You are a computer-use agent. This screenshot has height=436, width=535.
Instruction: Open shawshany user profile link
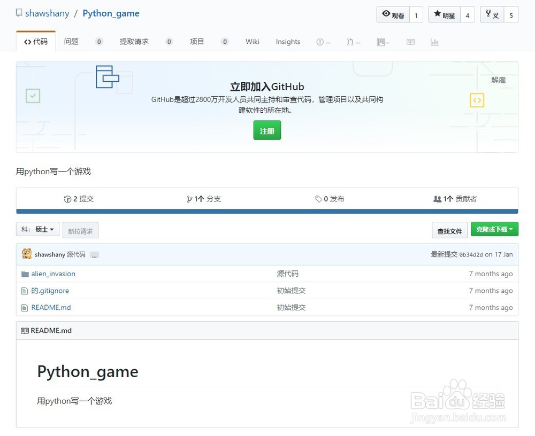coord(47,13)
